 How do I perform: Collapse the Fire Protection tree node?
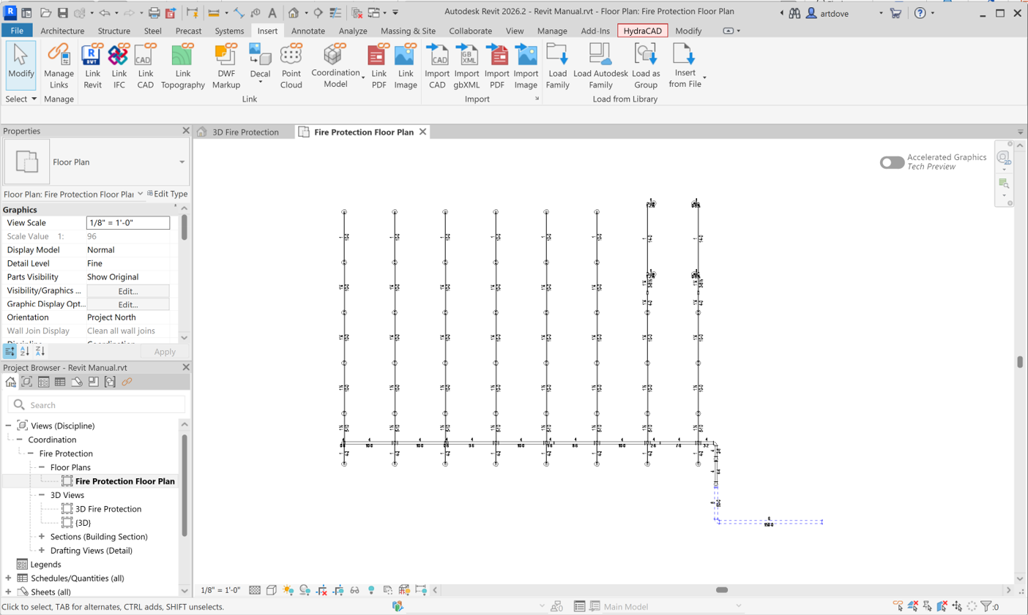[31, 453]
